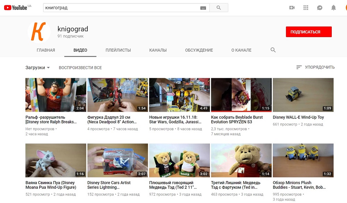Open the notifications bell
The height and width of the screenshot is (203, 347).
(x=333, y=8)
